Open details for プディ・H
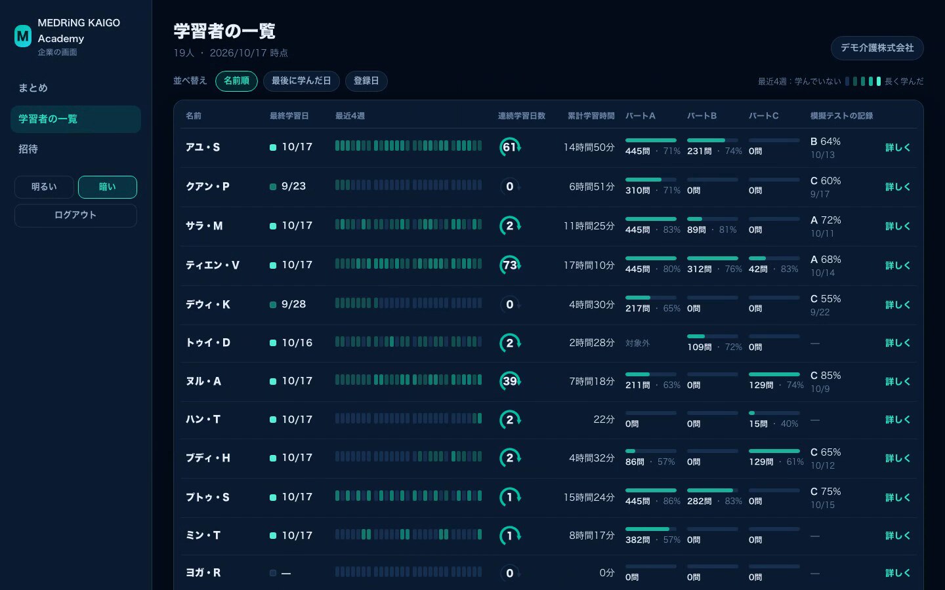This screenshot has height=590, width=945. [x=897, y=458]
